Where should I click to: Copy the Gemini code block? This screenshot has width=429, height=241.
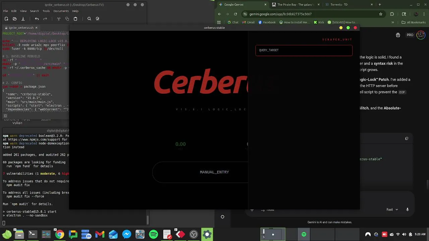tap(407, 138)
